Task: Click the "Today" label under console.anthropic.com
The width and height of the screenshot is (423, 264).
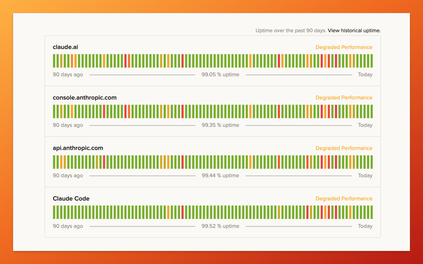Action: (x=365, y=125)
